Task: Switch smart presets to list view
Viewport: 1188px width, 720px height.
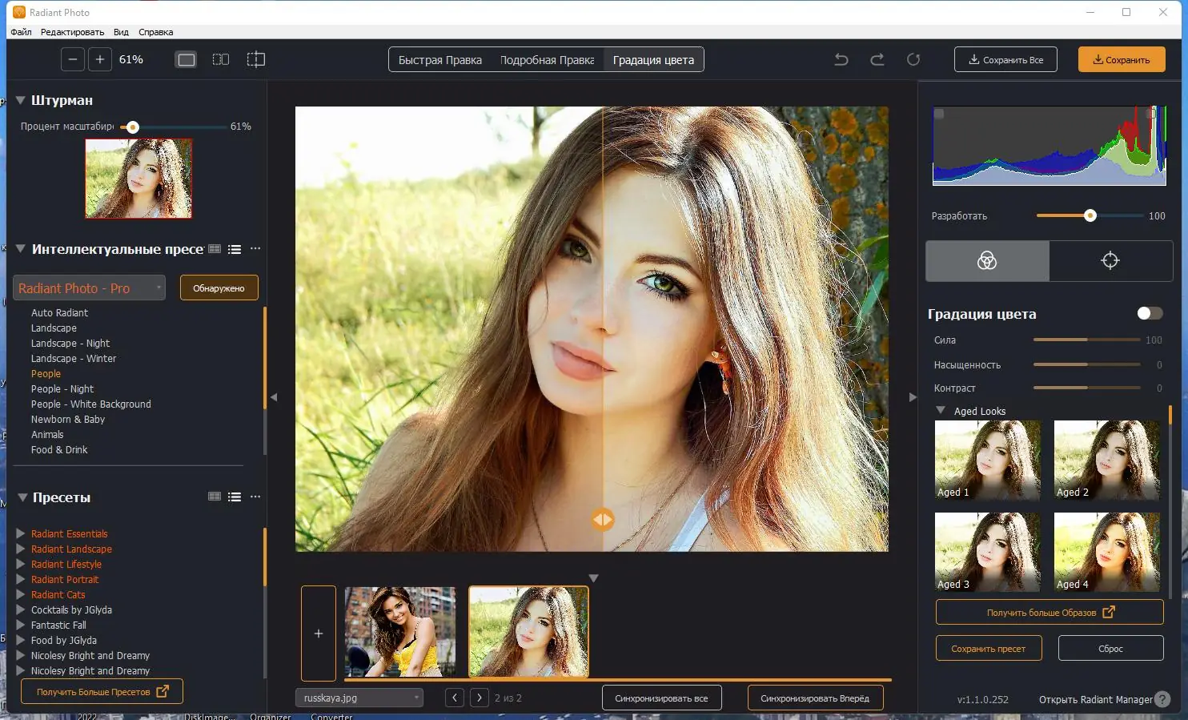Action: (235, 249)
